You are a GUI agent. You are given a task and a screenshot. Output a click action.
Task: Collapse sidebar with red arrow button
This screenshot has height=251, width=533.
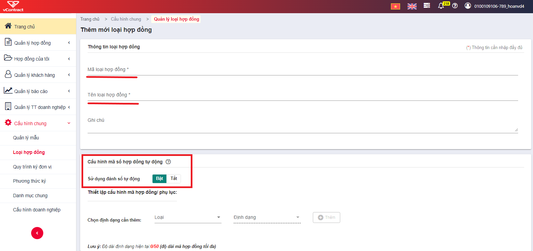[x=37, y=233]
